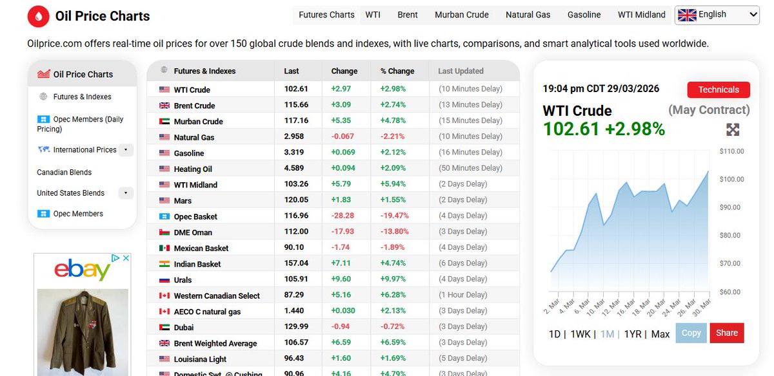Select the 1M chart range

click(608, 334)
